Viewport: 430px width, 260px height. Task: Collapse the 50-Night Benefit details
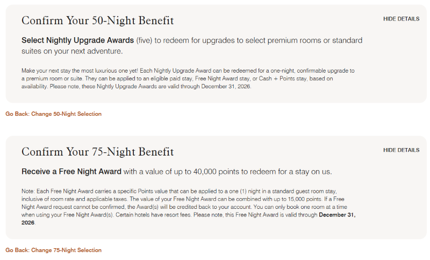401,19
